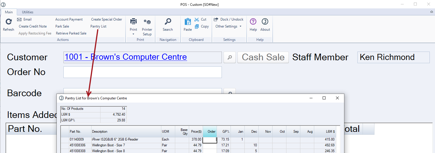This screenshot has height=153, width=435.
Task: Open customer link 1001 - Brown's Computer Centre
Action: pos(126,57)
